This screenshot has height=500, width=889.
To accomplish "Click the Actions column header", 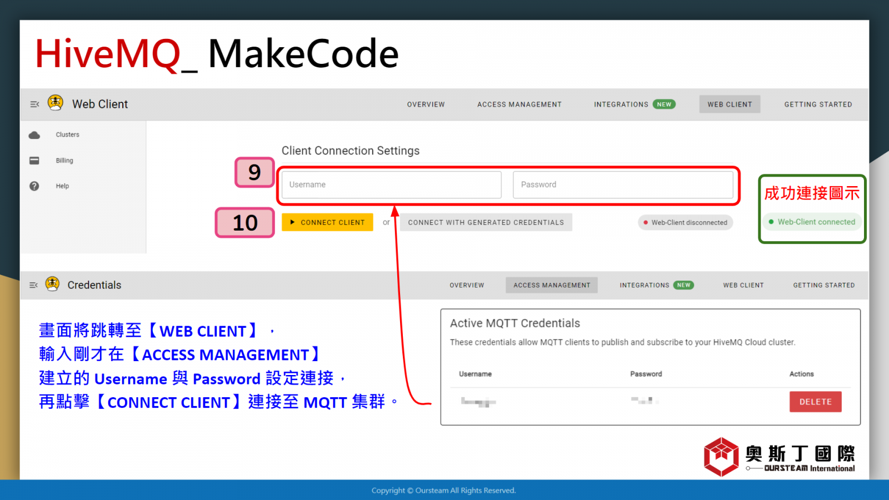I will coord(801,374).
